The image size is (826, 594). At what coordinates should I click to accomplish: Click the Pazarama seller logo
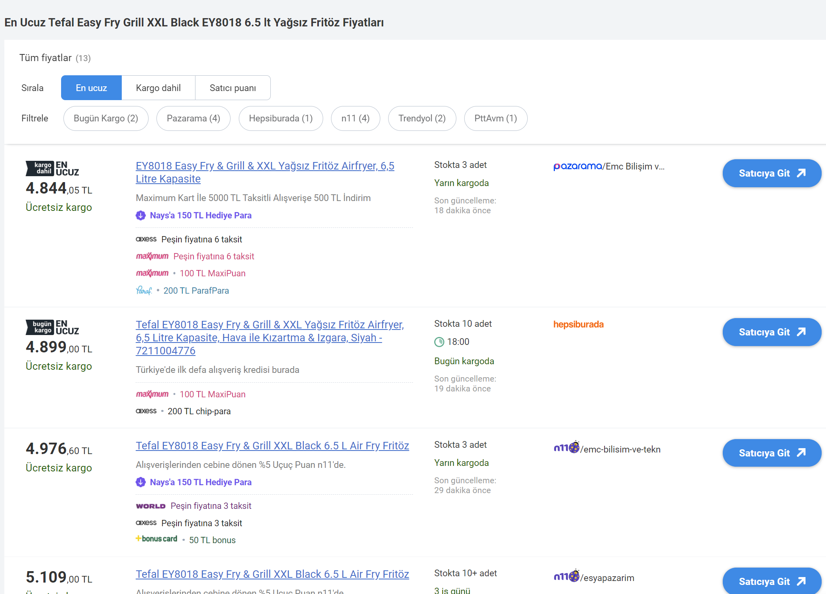click(577, 166)
